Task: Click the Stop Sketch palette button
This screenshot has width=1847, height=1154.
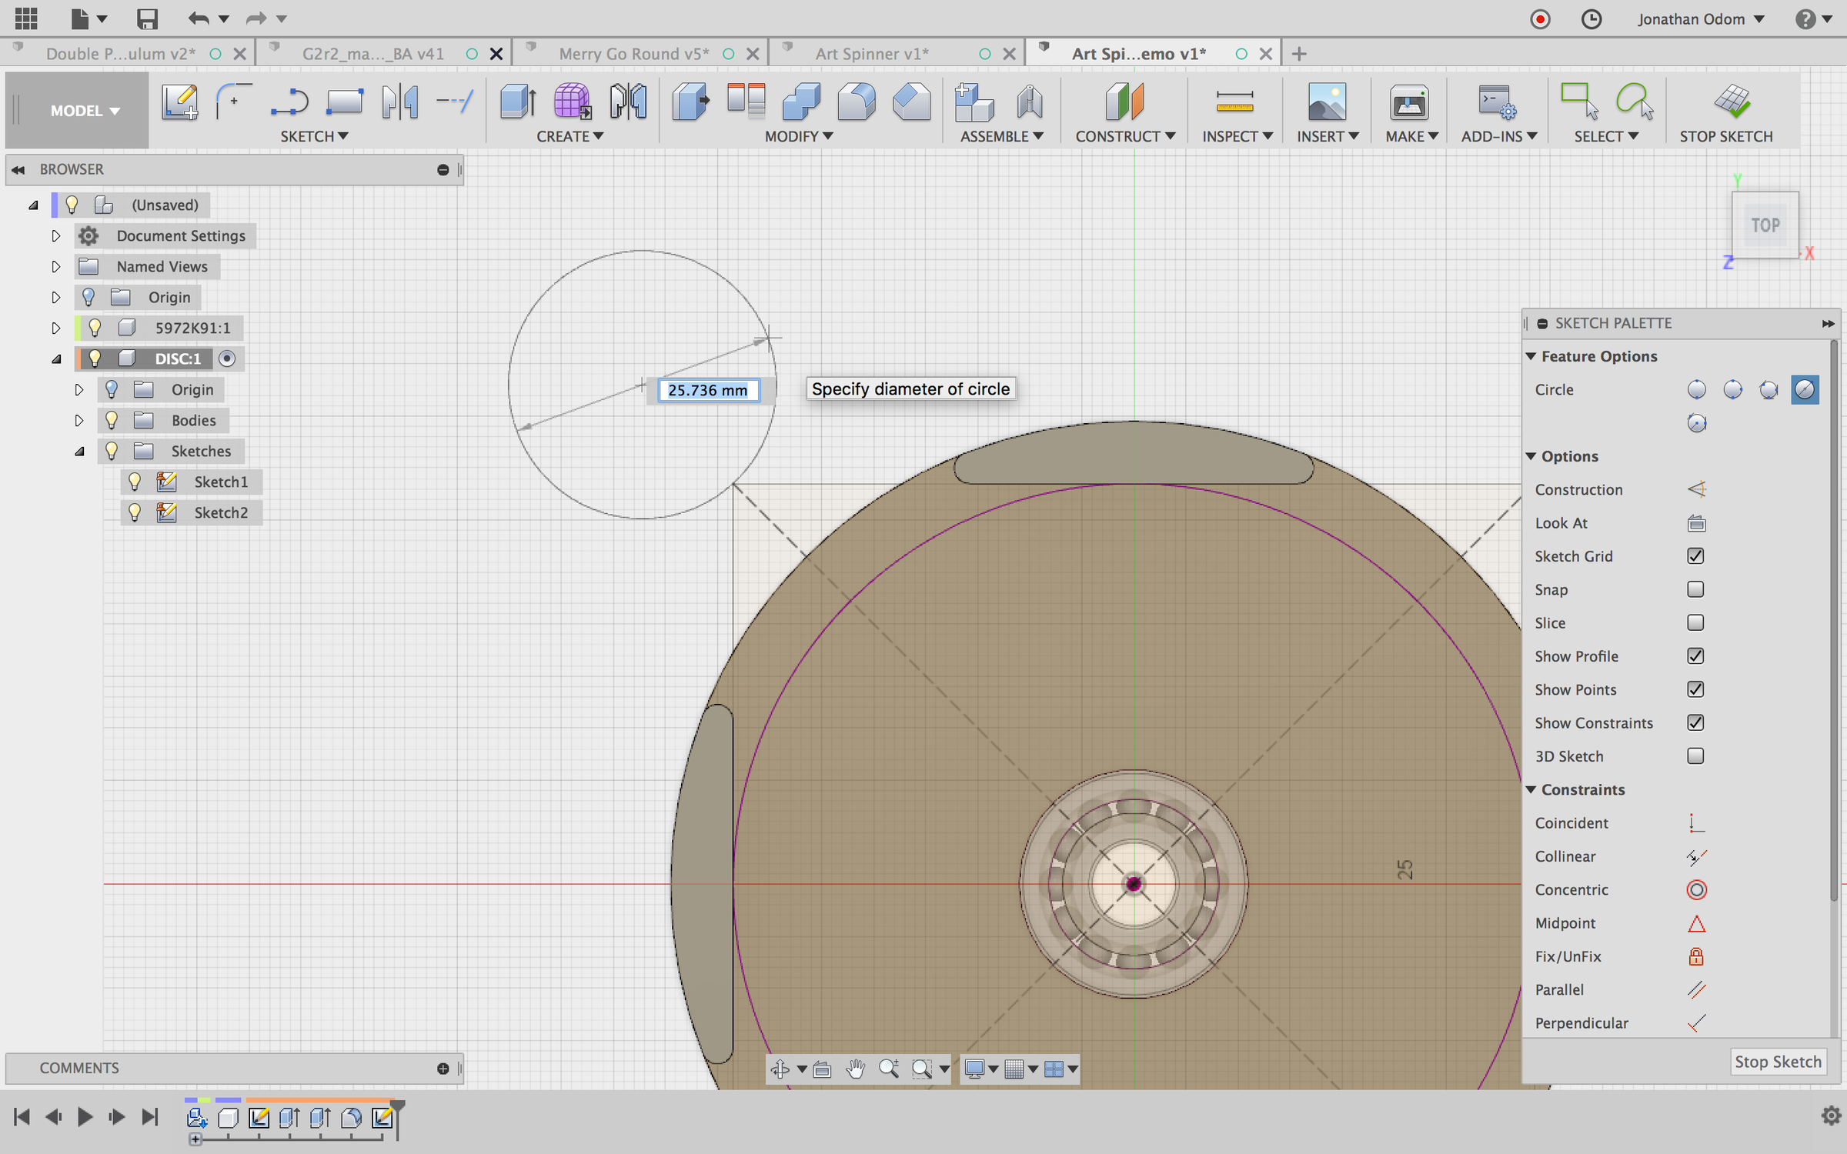Action: [1777, 1062]
